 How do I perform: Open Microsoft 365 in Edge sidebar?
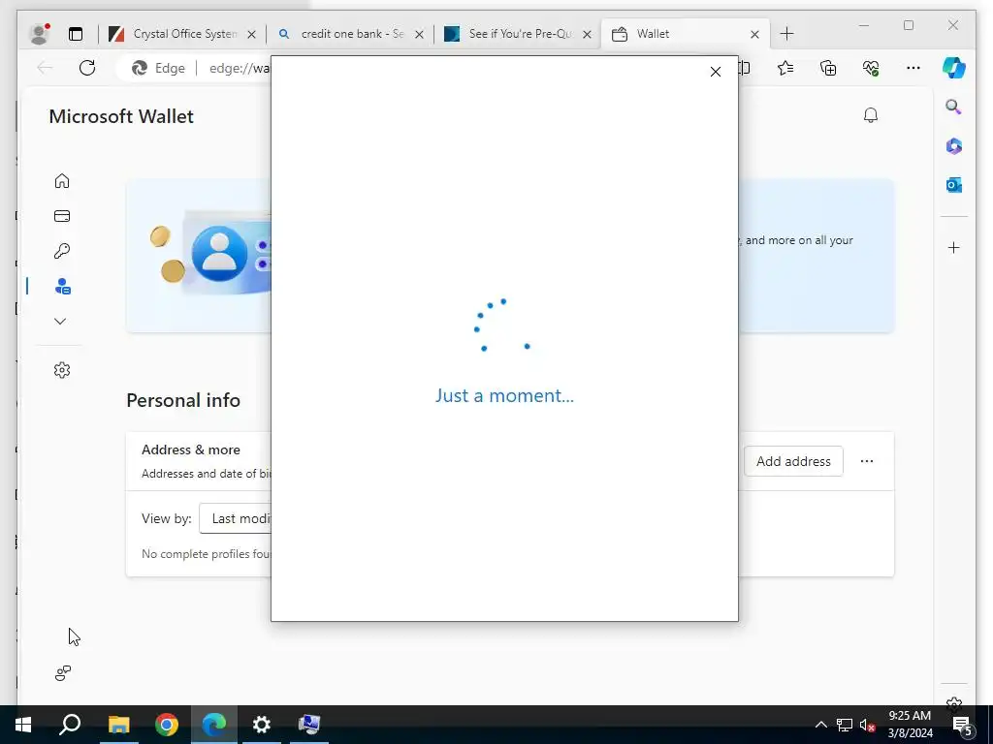[x=954, y=146]
